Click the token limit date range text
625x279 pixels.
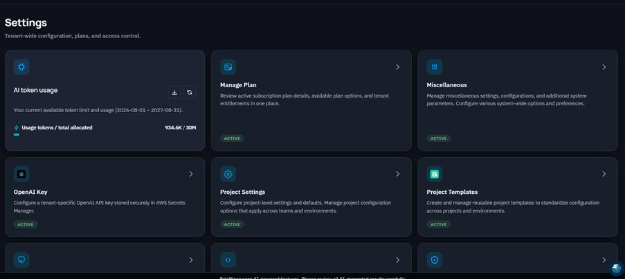(x=98, y=110)
